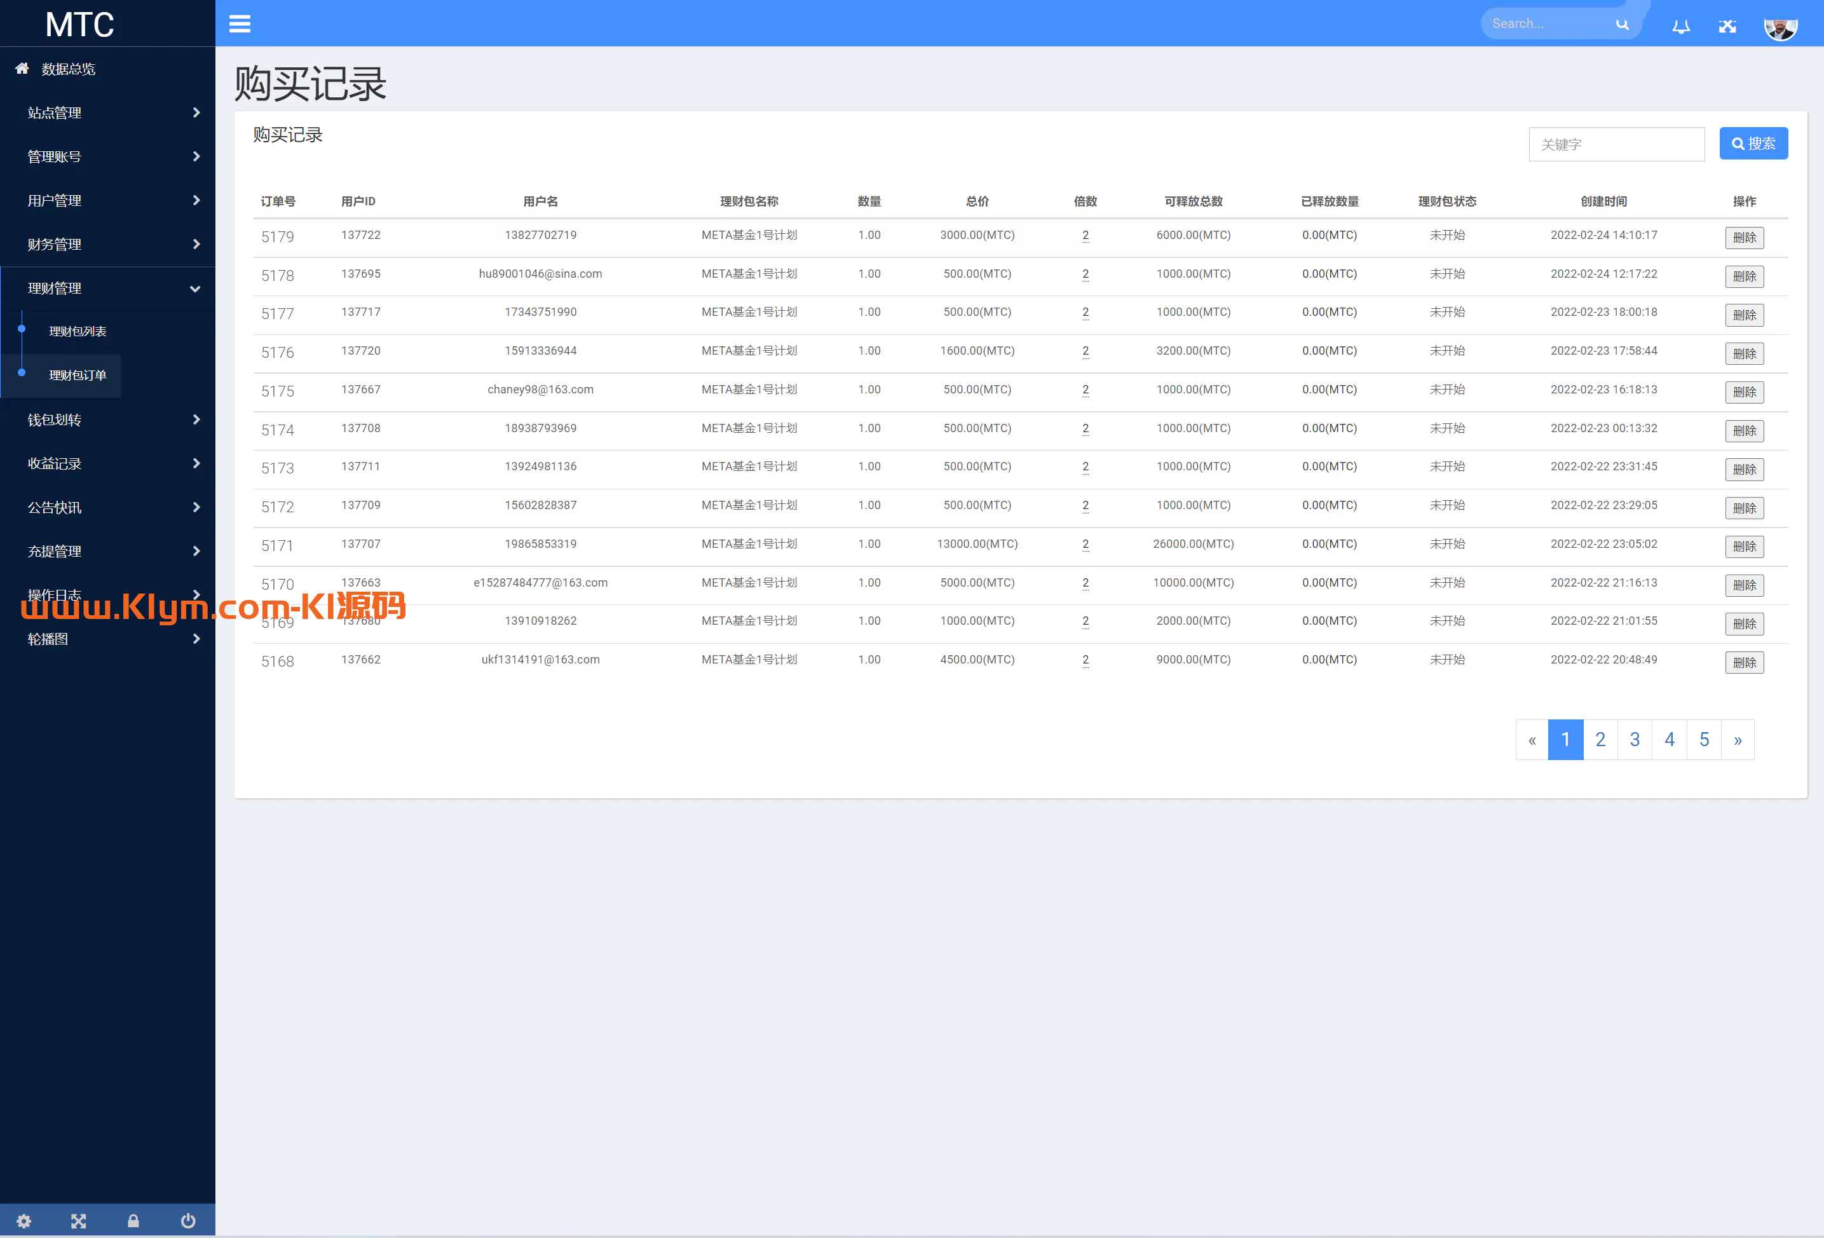Select the 理财包订单 submenu item
The image size is (1824, 1238).
coord(78,375)
